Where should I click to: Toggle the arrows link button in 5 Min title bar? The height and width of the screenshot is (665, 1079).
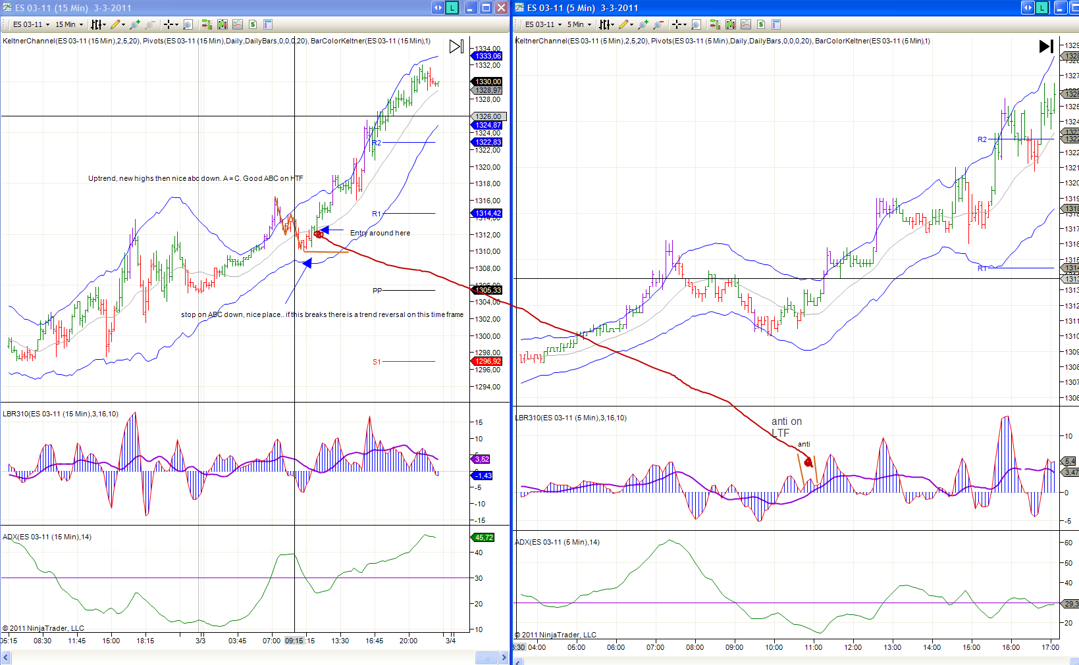click(x=1028, y=8)
